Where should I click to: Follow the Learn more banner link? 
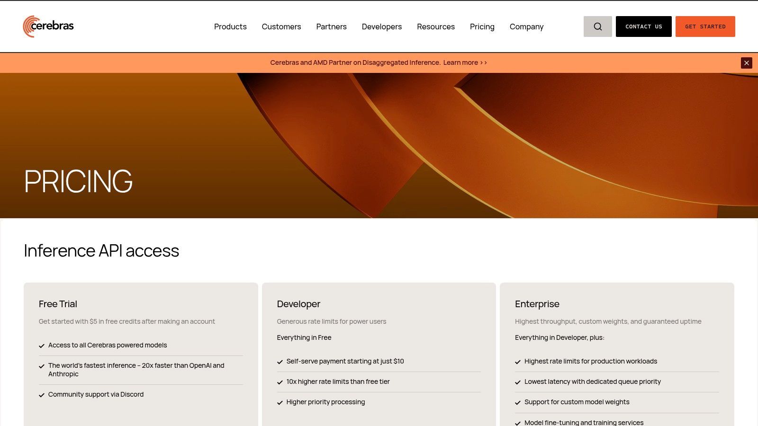tap(465, 62)
